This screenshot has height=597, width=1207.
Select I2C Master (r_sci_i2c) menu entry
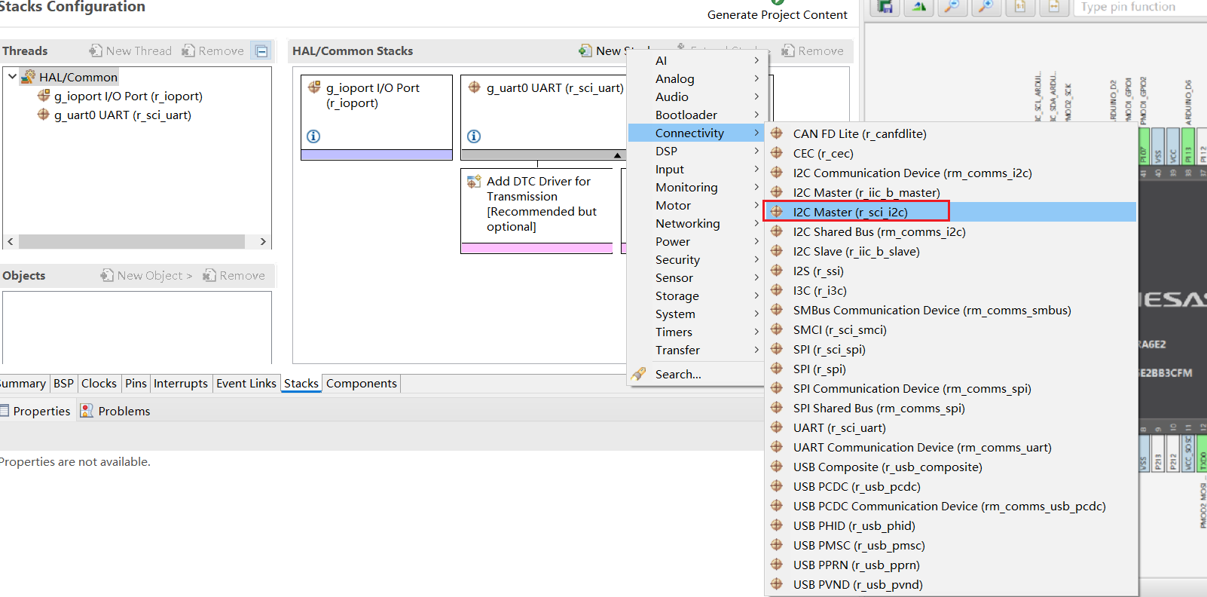click(850, 213)
